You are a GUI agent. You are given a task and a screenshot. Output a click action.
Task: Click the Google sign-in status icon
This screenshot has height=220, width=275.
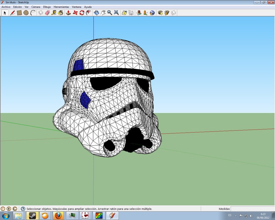coord(15,209)
